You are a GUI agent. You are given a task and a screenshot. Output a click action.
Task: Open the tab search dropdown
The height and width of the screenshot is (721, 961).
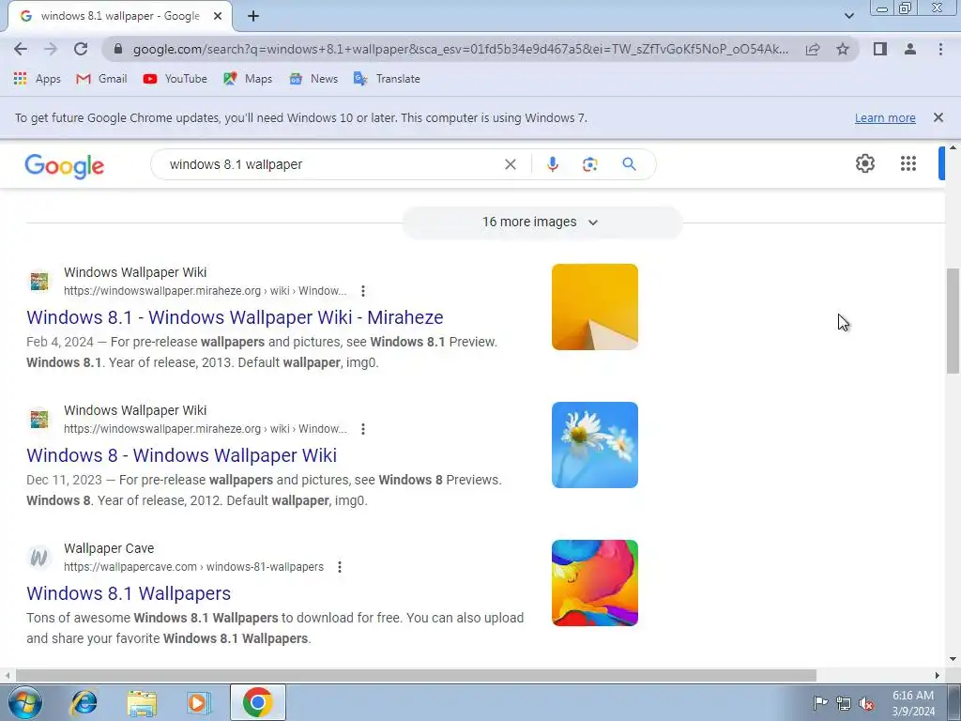coord(848,16)
